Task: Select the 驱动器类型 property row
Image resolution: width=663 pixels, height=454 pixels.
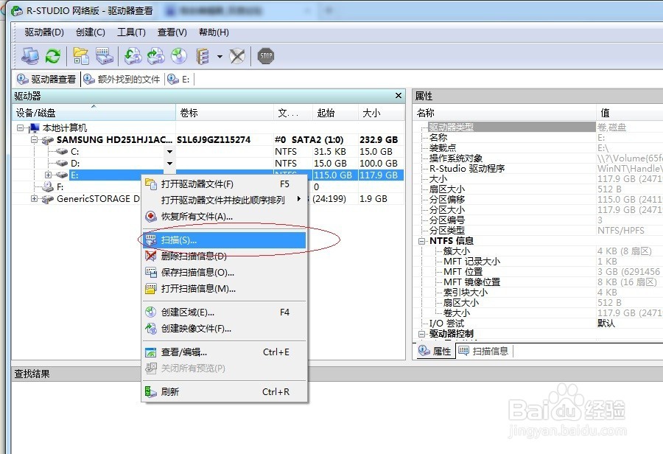Action: [x=512, y=127]
